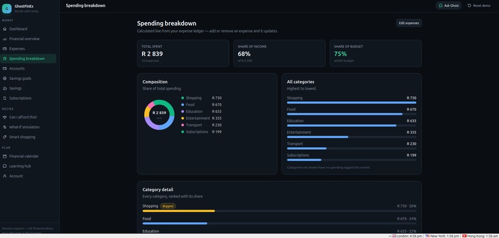Image resolution: width=499 pixels, height=238 pixels.
Task: Click the Share of Budget card
Action: tap(376, 53)
